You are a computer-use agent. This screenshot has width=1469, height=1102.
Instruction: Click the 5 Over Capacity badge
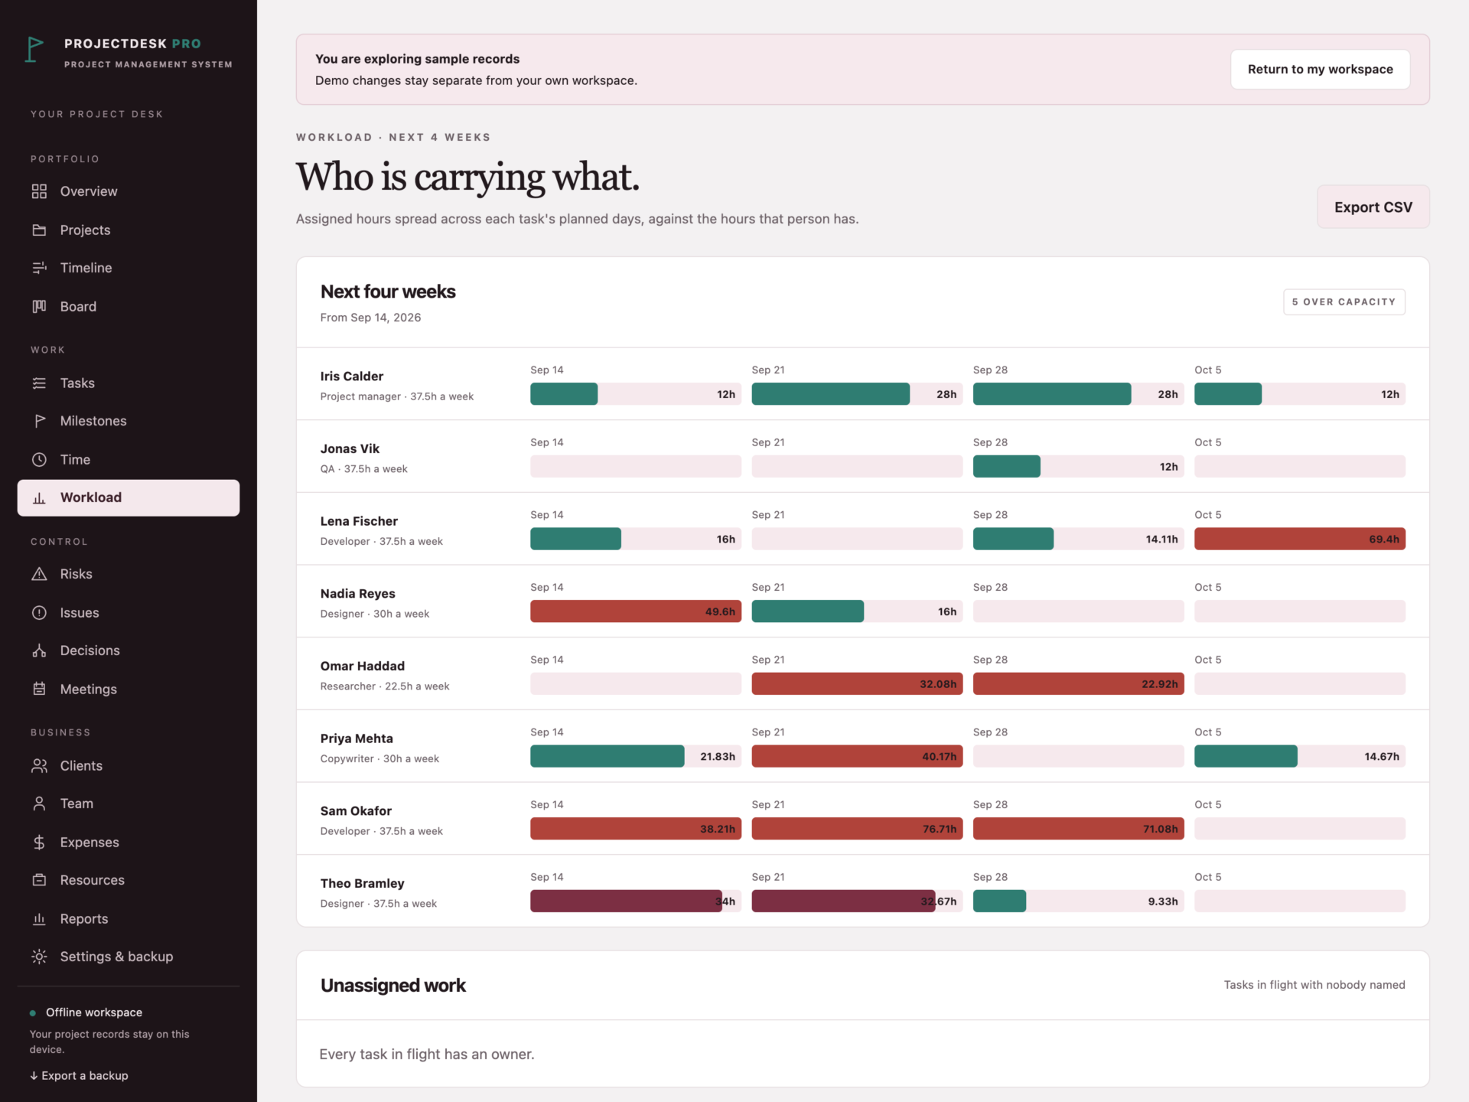tap(1344, 302)
